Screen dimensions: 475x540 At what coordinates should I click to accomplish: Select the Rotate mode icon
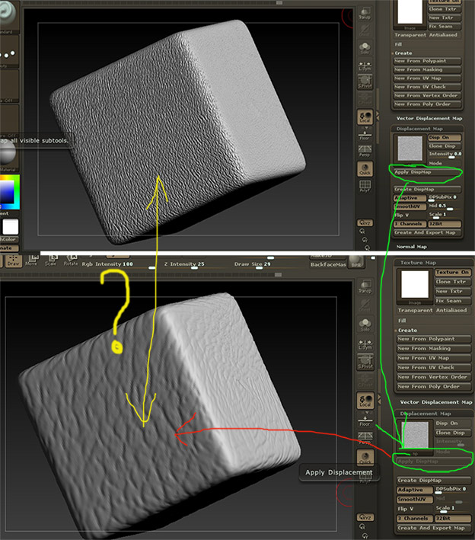[x=71, y=260]
